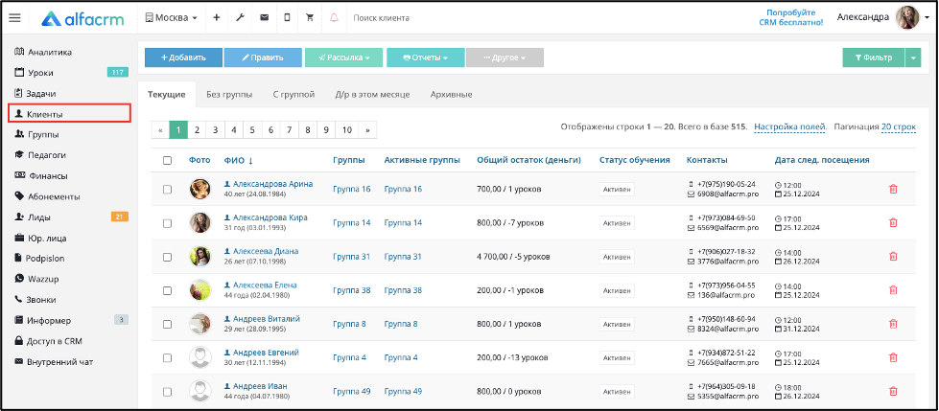The height and width of the screenshot is (411, 939).
Task: Open the pink notification bell icon
Action: 334,18
